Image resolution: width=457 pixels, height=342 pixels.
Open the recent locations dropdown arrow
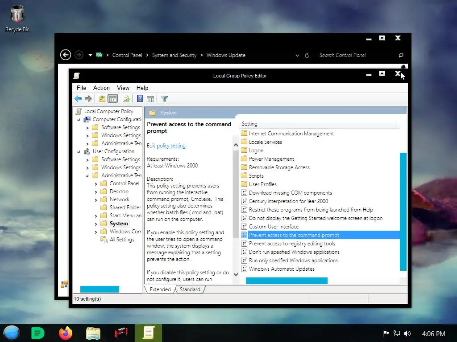pyautogui.click(x=90, y=55)
